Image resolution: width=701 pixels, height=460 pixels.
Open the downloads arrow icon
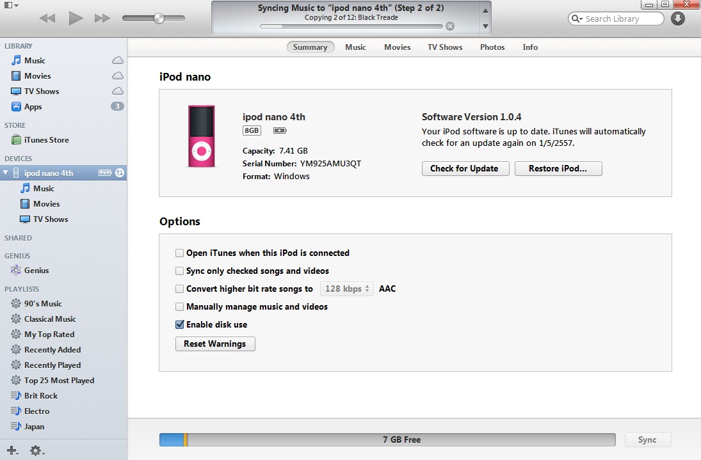[x=678, y=19]
